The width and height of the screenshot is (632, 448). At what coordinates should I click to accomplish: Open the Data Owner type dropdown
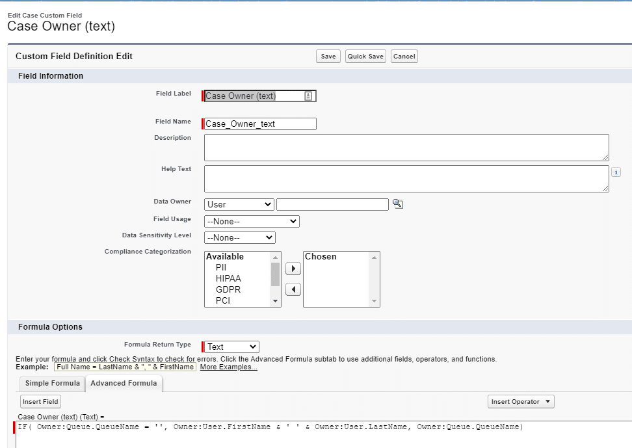click(239, 204)
